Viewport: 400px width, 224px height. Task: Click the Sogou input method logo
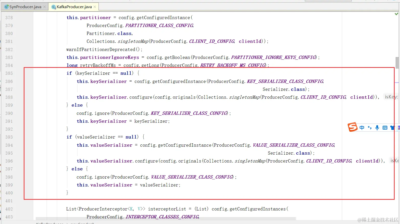point(353,127)
